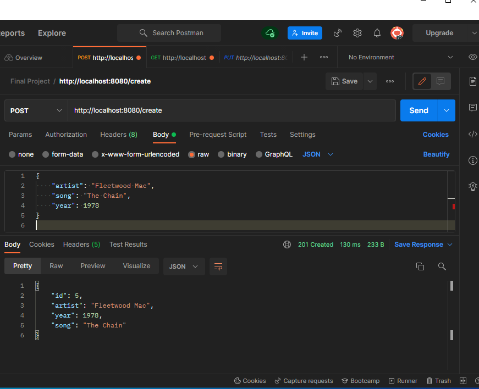Image resolution: width=479 pixels, height=389 pixels.
Task: Change body format via the JSON dropdown
Action: coord(317,154)
